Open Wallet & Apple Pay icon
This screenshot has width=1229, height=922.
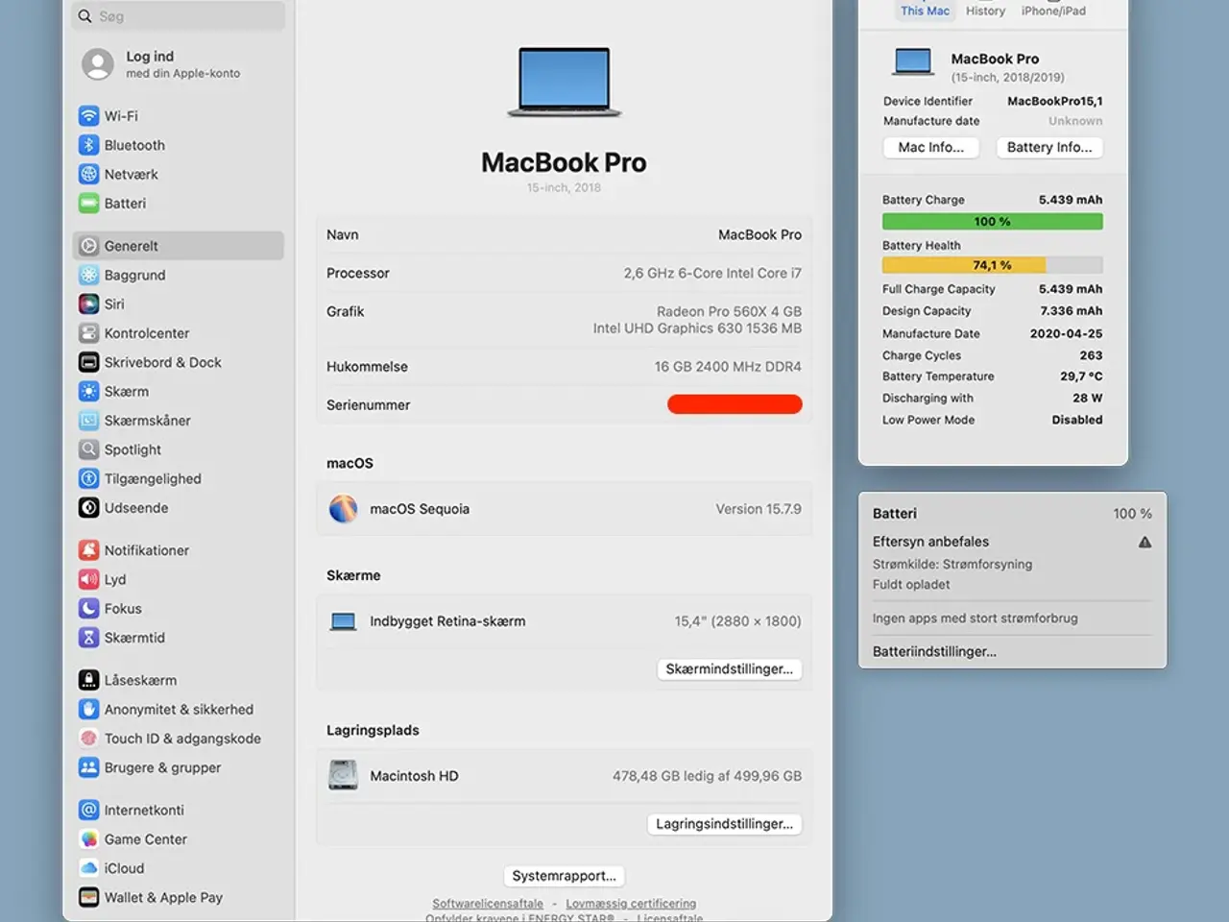click(88, 897)
